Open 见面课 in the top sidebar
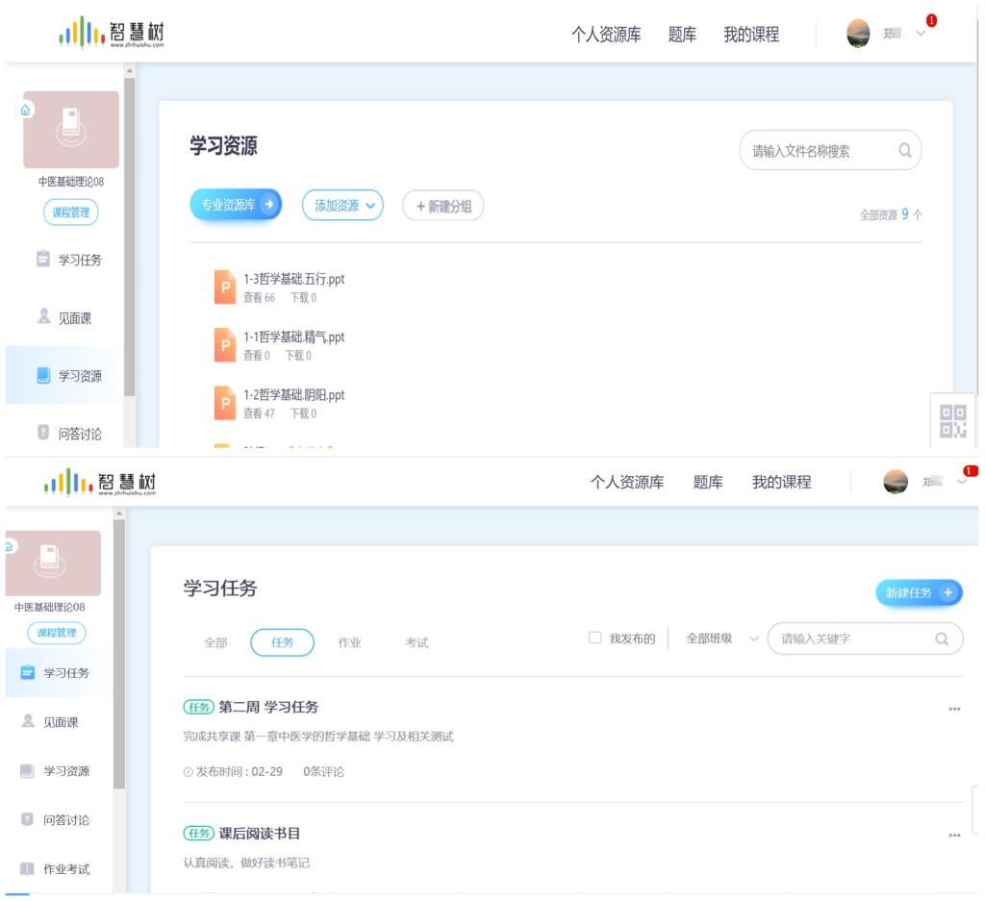Screen dimensions: 985x901 [75, 318]
